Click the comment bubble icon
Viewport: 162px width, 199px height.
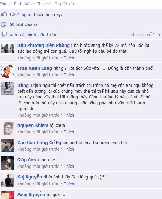click(x=4, y=35)
